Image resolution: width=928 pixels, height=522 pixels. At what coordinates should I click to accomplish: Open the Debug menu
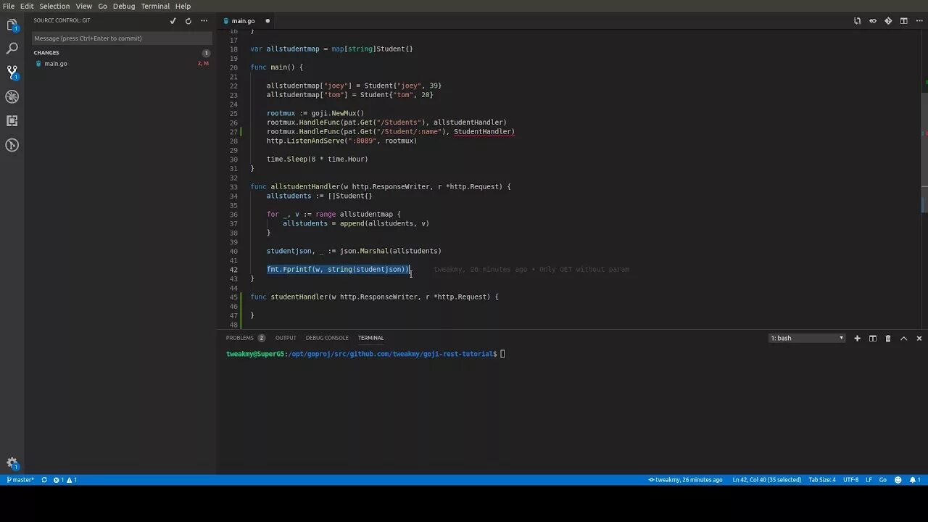(x=124, y=6)
